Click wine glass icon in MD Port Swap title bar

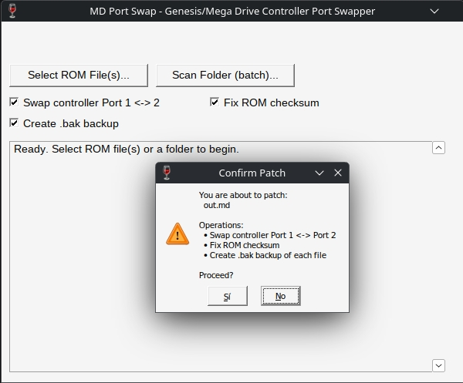12,11
